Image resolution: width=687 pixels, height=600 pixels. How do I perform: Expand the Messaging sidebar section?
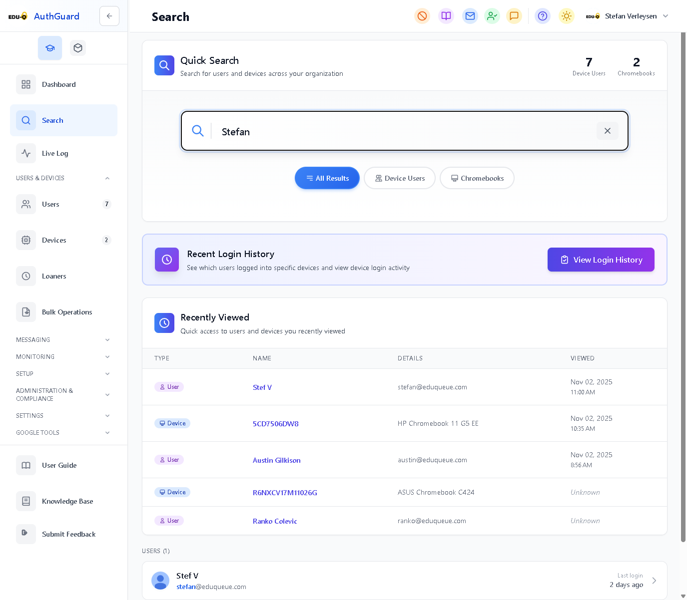point(63,340)
